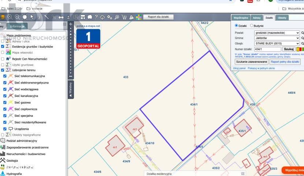Viewport: 304px width, 176px height.
Task: Uncheck Sieć gazowa layer
Action: [x=5, y=102]
